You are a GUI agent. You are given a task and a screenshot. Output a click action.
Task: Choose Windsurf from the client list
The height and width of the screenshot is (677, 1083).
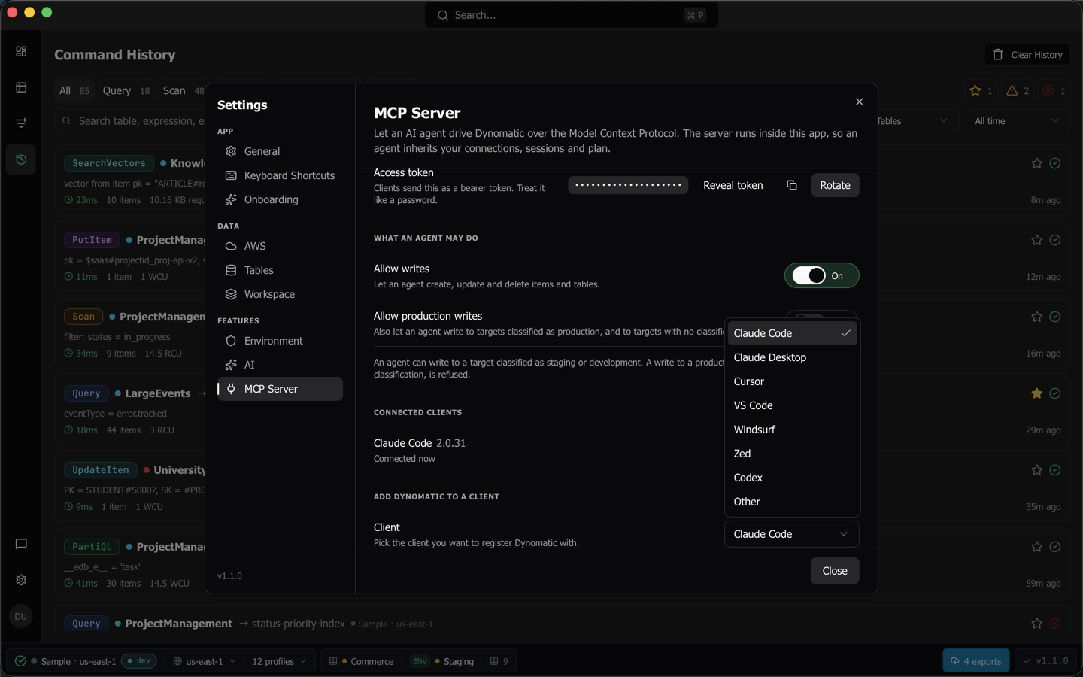tap(792, 430)
